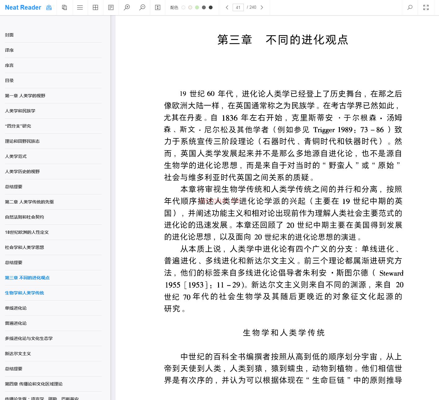Select the green color theme swatch
Screen dimensions: 439x400
point(197,7)
